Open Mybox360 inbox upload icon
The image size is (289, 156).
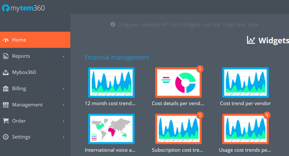pos(6,72)
